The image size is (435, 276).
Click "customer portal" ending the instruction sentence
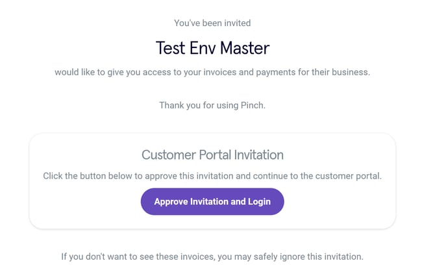pyautogui.click(x=349, y=176)
